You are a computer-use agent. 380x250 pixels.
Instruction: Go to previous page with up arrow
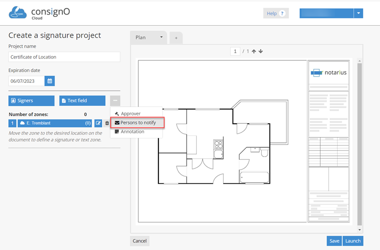point(254,51)
